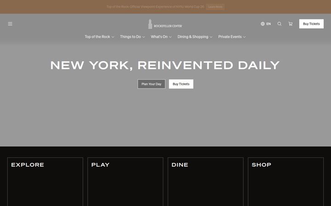This screenshot has width=331, height=206.
Task: Click the header Buy Tickets button
Action: click(311, 24)
